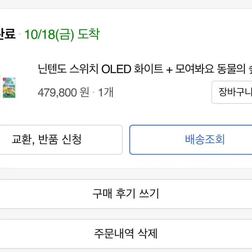Click the 10/18(금) arrival date text
The image size is (252, 252).
coord(49,35)
